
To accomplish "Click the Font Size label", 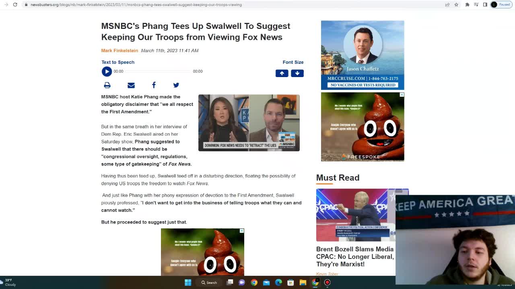I will coord(293,62).
